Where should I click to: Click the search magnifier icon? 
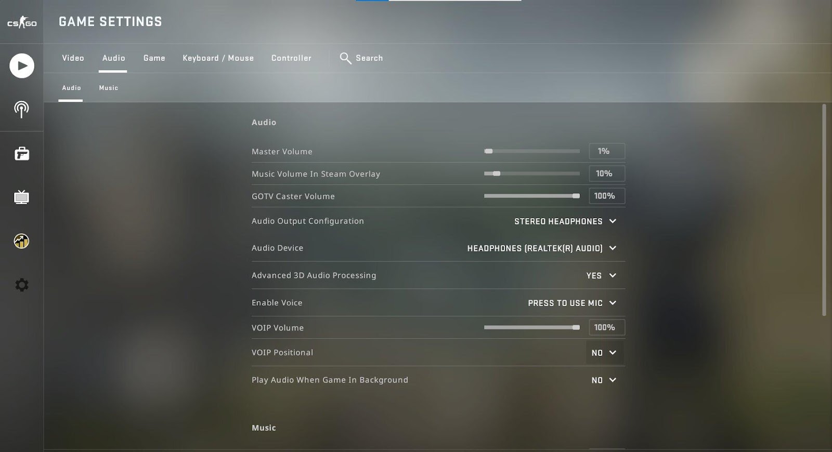(x=345, y=58)
